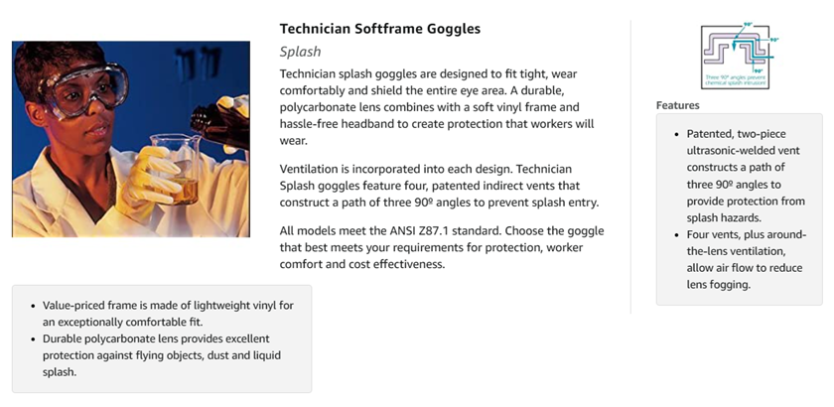Click the caption text inside the vent diagram
Image resolution: width=834 pixels, height=407 pixels.
coord(735,77)
